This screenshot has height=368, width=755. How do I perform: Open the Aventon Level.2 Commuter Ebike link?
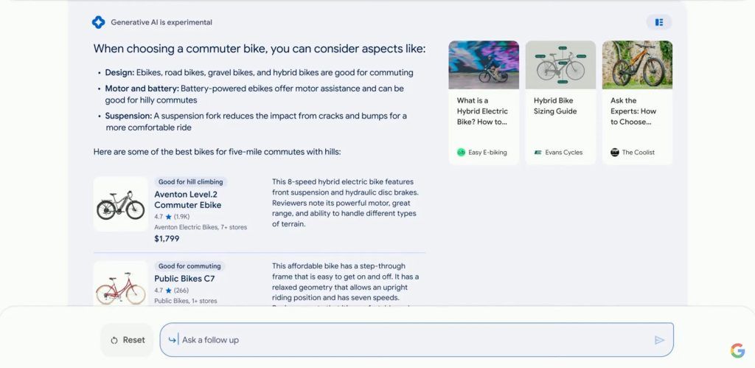click(x=187, y=200)
